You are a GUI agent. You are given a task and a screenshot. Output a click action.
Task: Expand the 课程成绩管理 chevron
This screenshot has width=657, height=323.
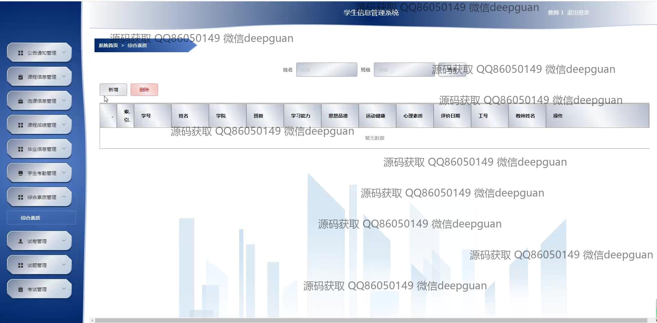click(64, 125)
